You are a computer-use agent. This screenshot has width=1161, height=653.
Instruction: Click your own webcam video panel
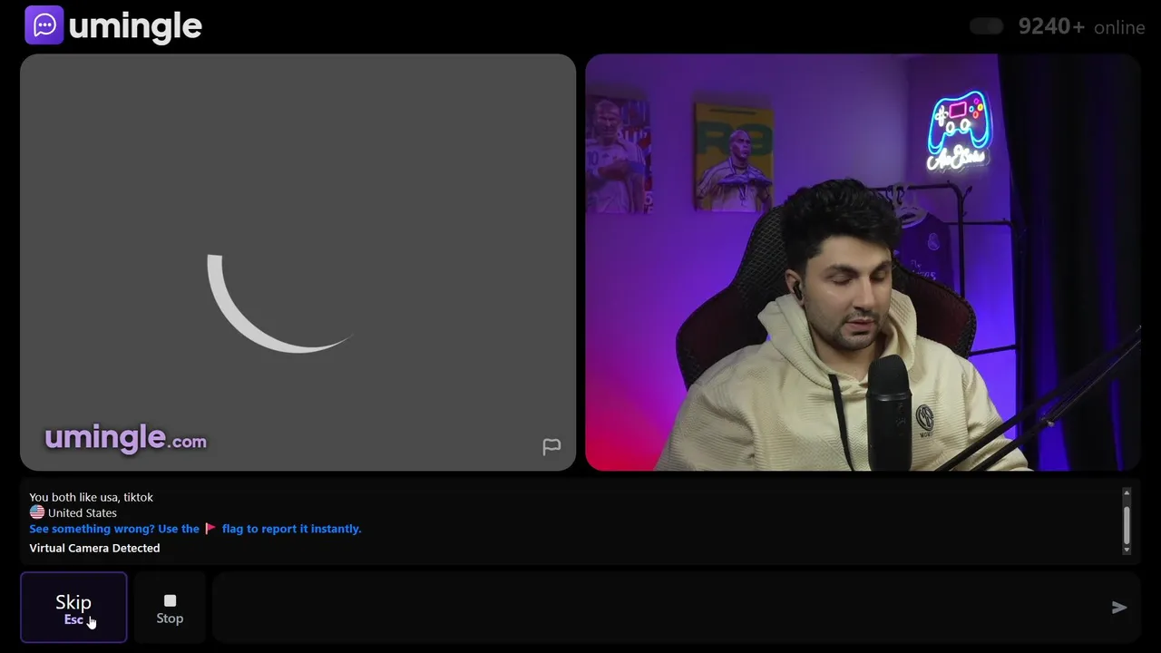point(863,262)
